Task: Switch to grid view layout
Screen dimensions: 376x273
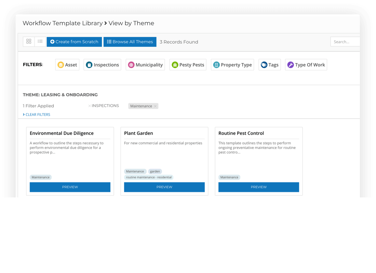Action: tap(29, 41)
